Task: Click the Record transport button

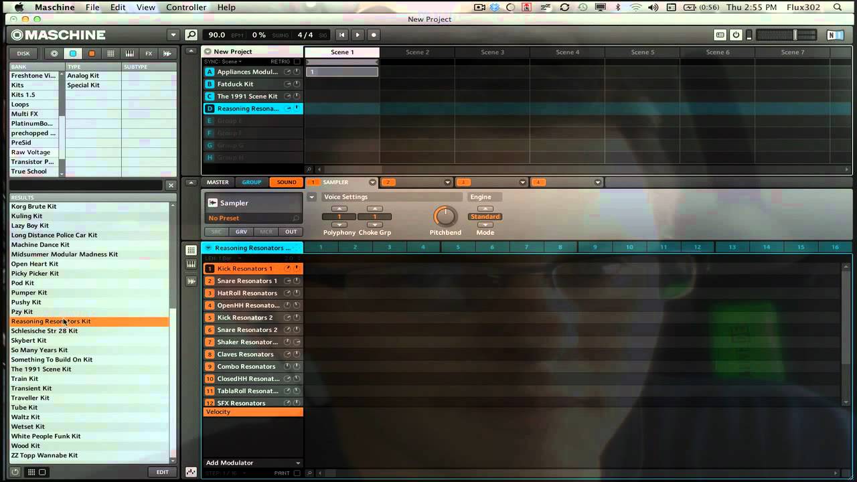Action: [x=374, y=35]
